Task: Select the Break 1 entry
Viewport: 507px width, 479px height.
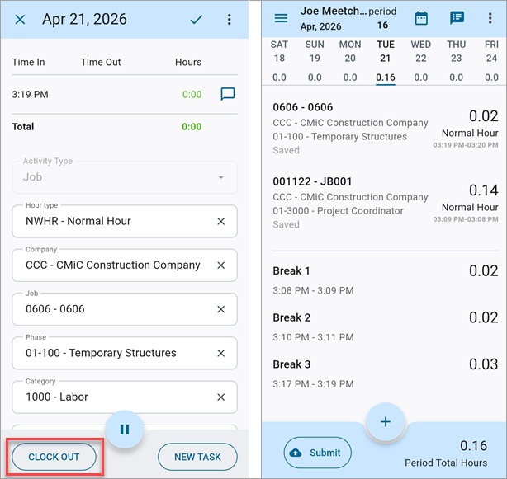Action: point(386,279)
